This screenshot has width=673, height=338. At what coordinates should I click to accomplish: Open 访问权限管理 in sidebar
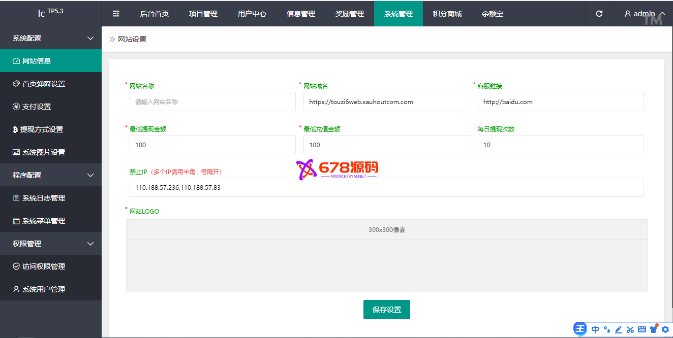click(x=44, y=266)
